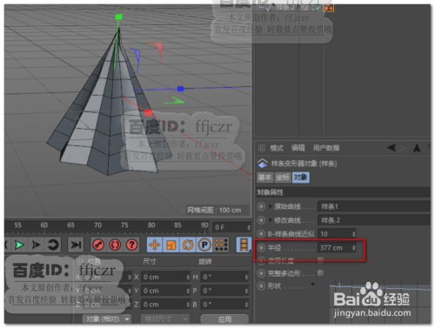Click the spline deformer object icon in attributes
Image resolution: width=435 pixels, height=328 pixels.
tap(263, 164)
